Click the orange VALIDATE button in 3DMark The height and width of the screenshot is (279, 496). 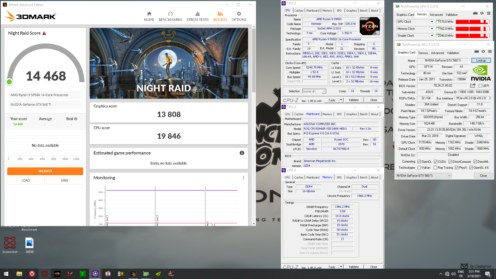pyautogui.click(x=45, y=171)
